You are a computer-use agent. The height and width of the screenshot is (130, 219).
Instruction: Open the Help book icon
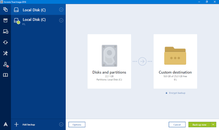(x=5, y=75)
